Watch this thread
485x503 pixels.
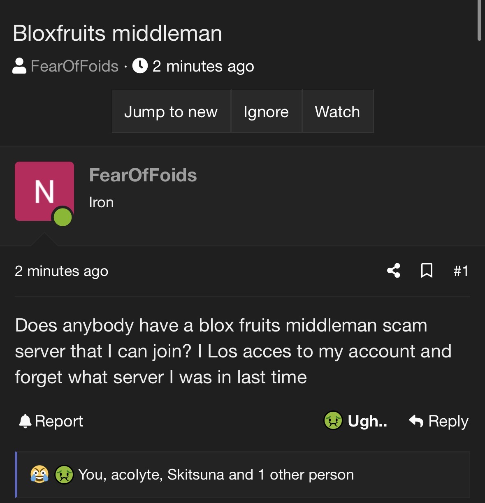[337, 111]
